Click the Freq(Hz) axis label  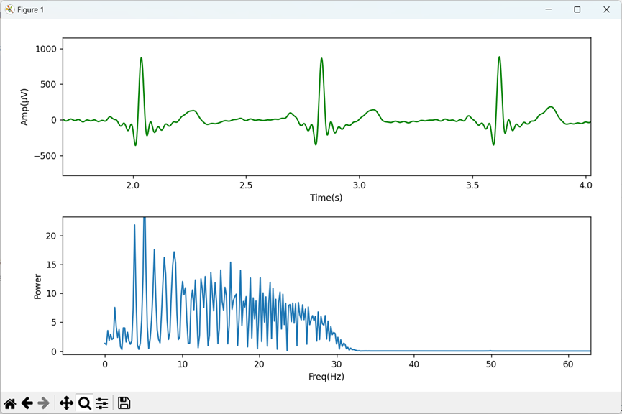coord(326,377)
